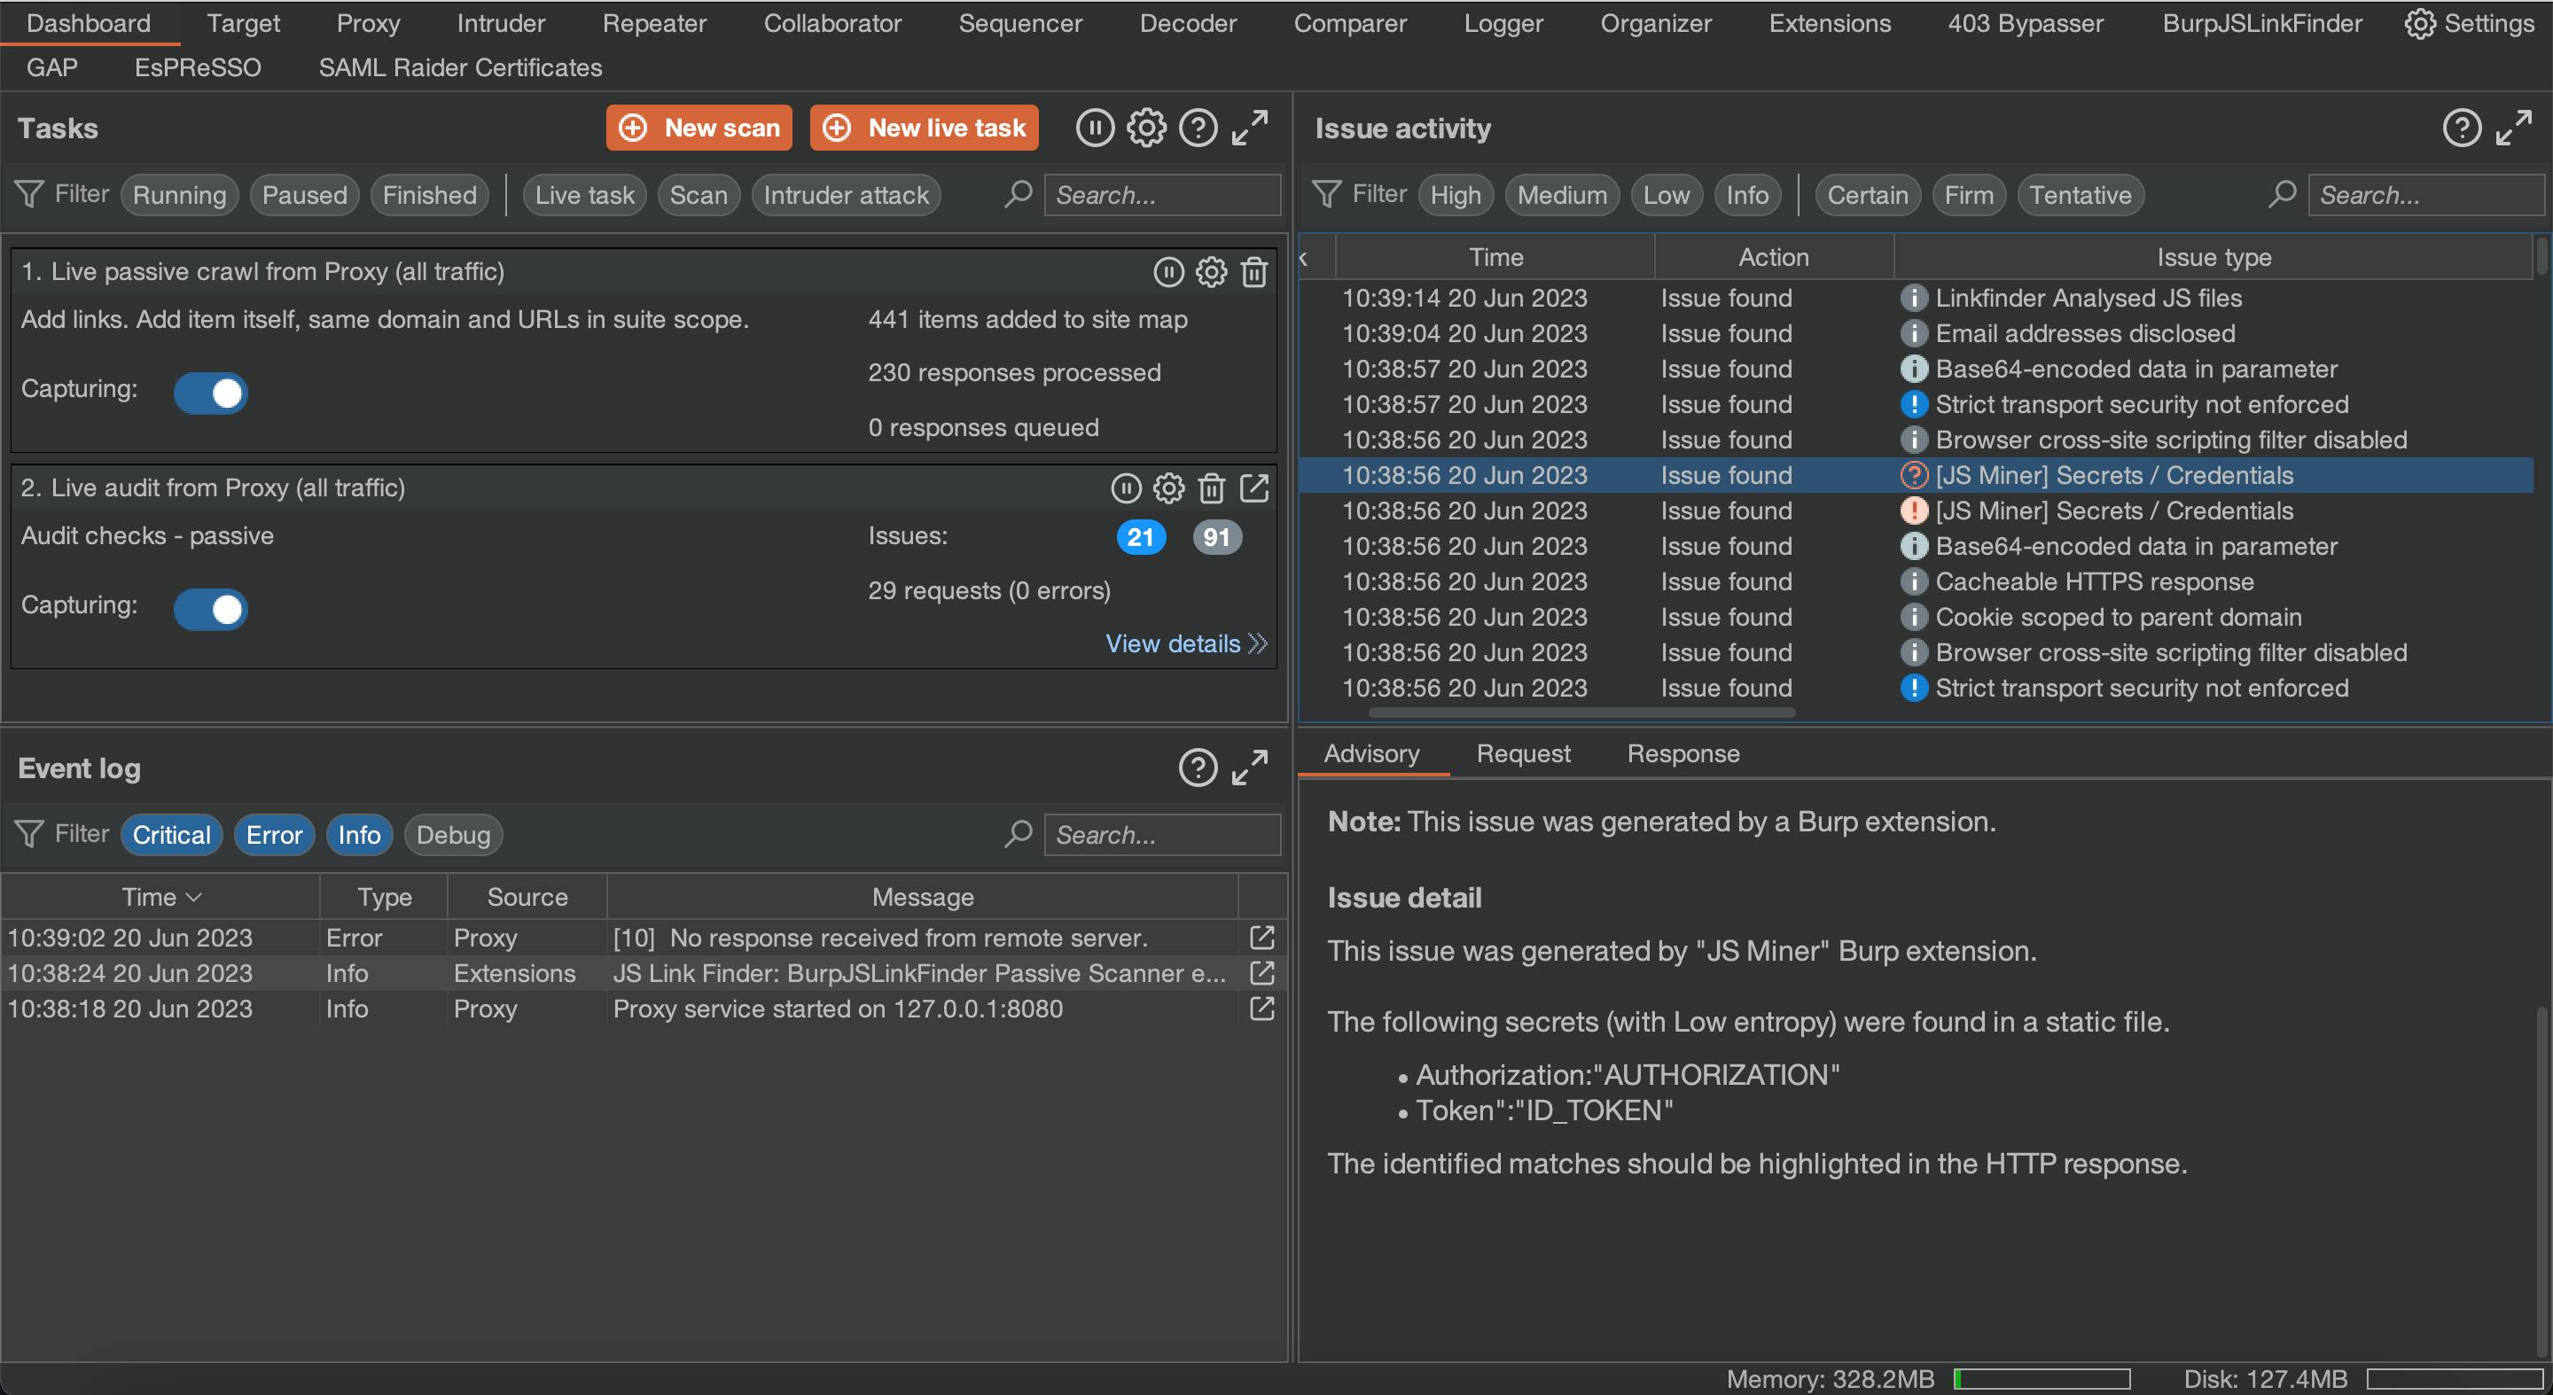This screenshot has width=2553, height=1395.
Task: Open help for the Event log
Action: pos(1198,768)
